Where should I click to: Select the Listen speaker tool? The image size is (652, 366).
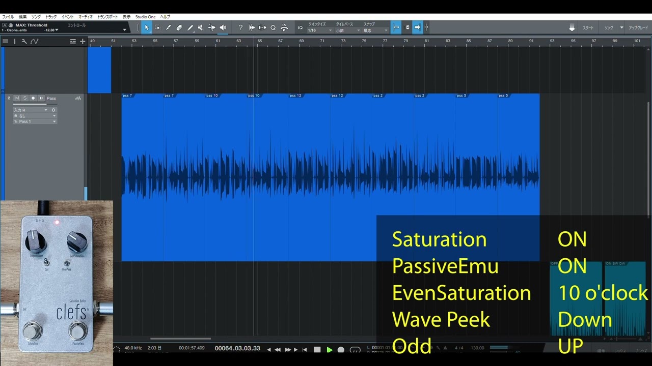coord(223,27)
